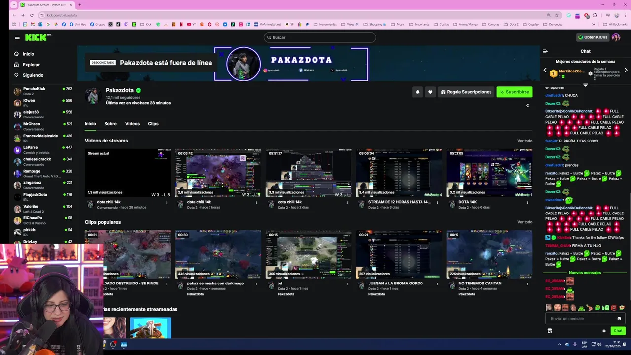Open Siguiendo in the left sidebar
The width and height of the screenshot is (631, 355).
(33, 75)
